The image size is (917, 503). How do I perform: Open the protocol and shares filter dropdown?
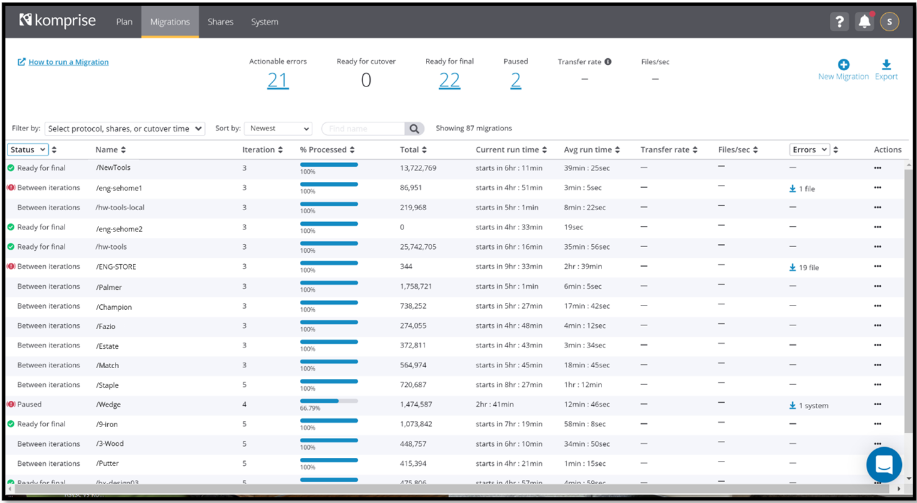coord(124,128)
